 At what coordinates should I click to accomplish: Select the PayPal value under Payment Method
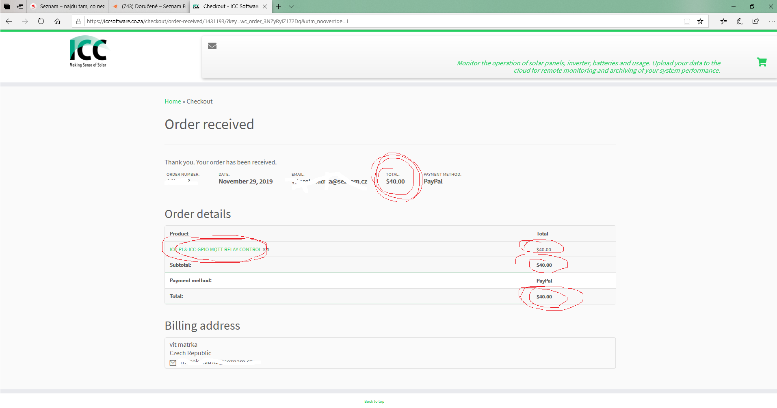click(433, 181)
